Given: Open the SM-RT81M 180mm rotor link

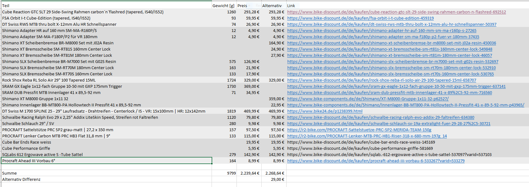Looking at the screenshot, I should (390, 55).
